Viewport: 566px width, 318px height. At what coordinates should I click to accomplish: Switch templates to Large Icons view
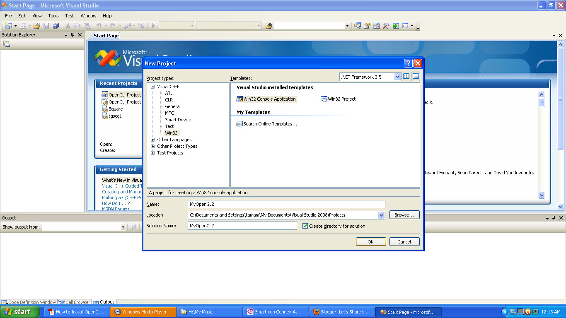tap(406, 76)
